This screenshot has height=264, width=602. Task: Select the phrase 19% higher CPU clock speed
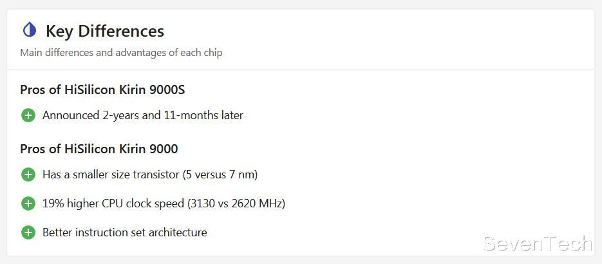coord(113,203)
